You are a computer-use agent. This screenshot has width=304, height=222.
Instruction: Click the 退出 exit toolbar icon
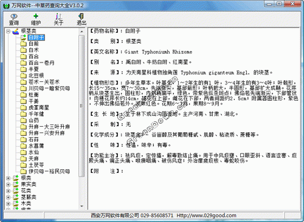coord(81,19)
